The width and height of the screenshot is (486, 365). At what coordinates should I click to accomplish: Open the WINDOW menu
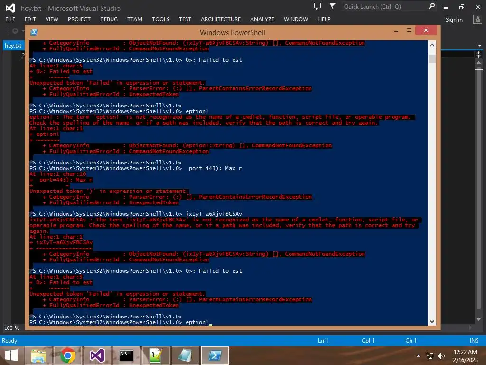tap(296, 19)
